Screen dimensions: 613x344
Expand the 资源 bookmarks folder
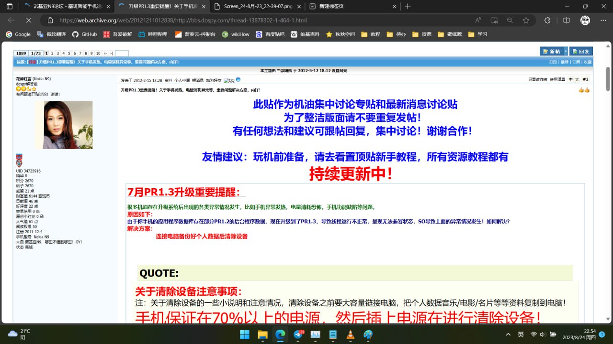[421, 34]
